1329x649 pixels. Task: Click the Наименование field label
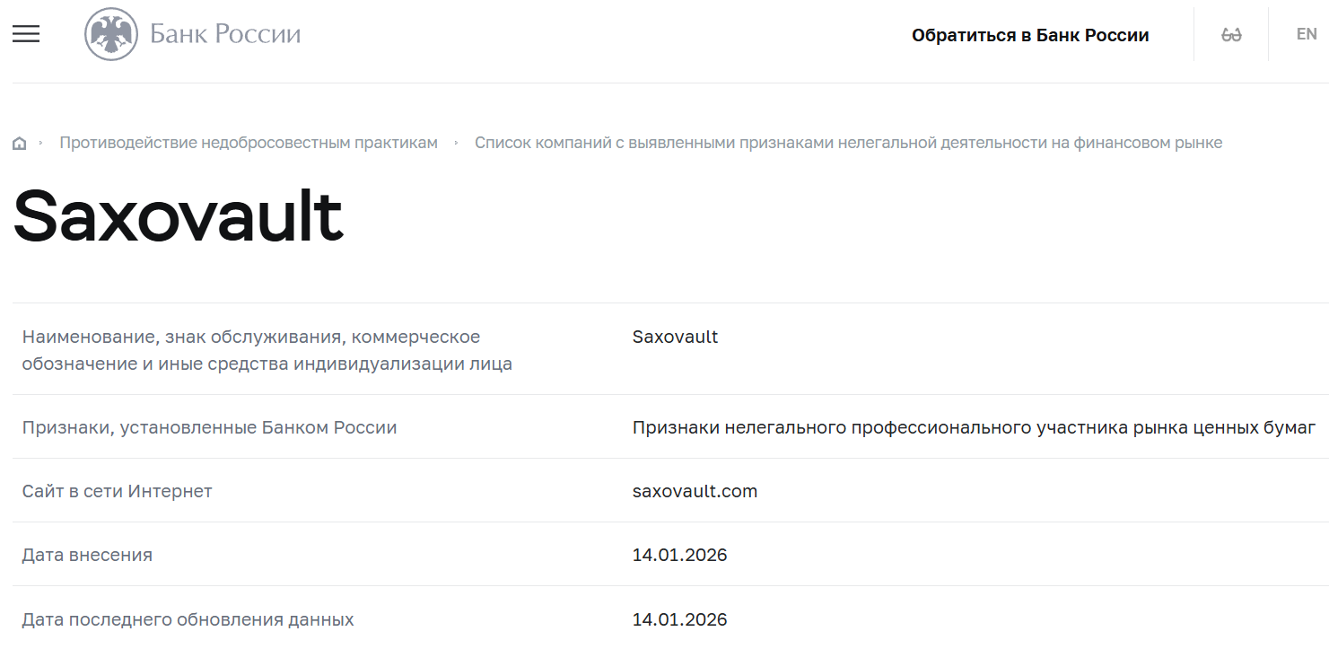[x=251, y=350]
